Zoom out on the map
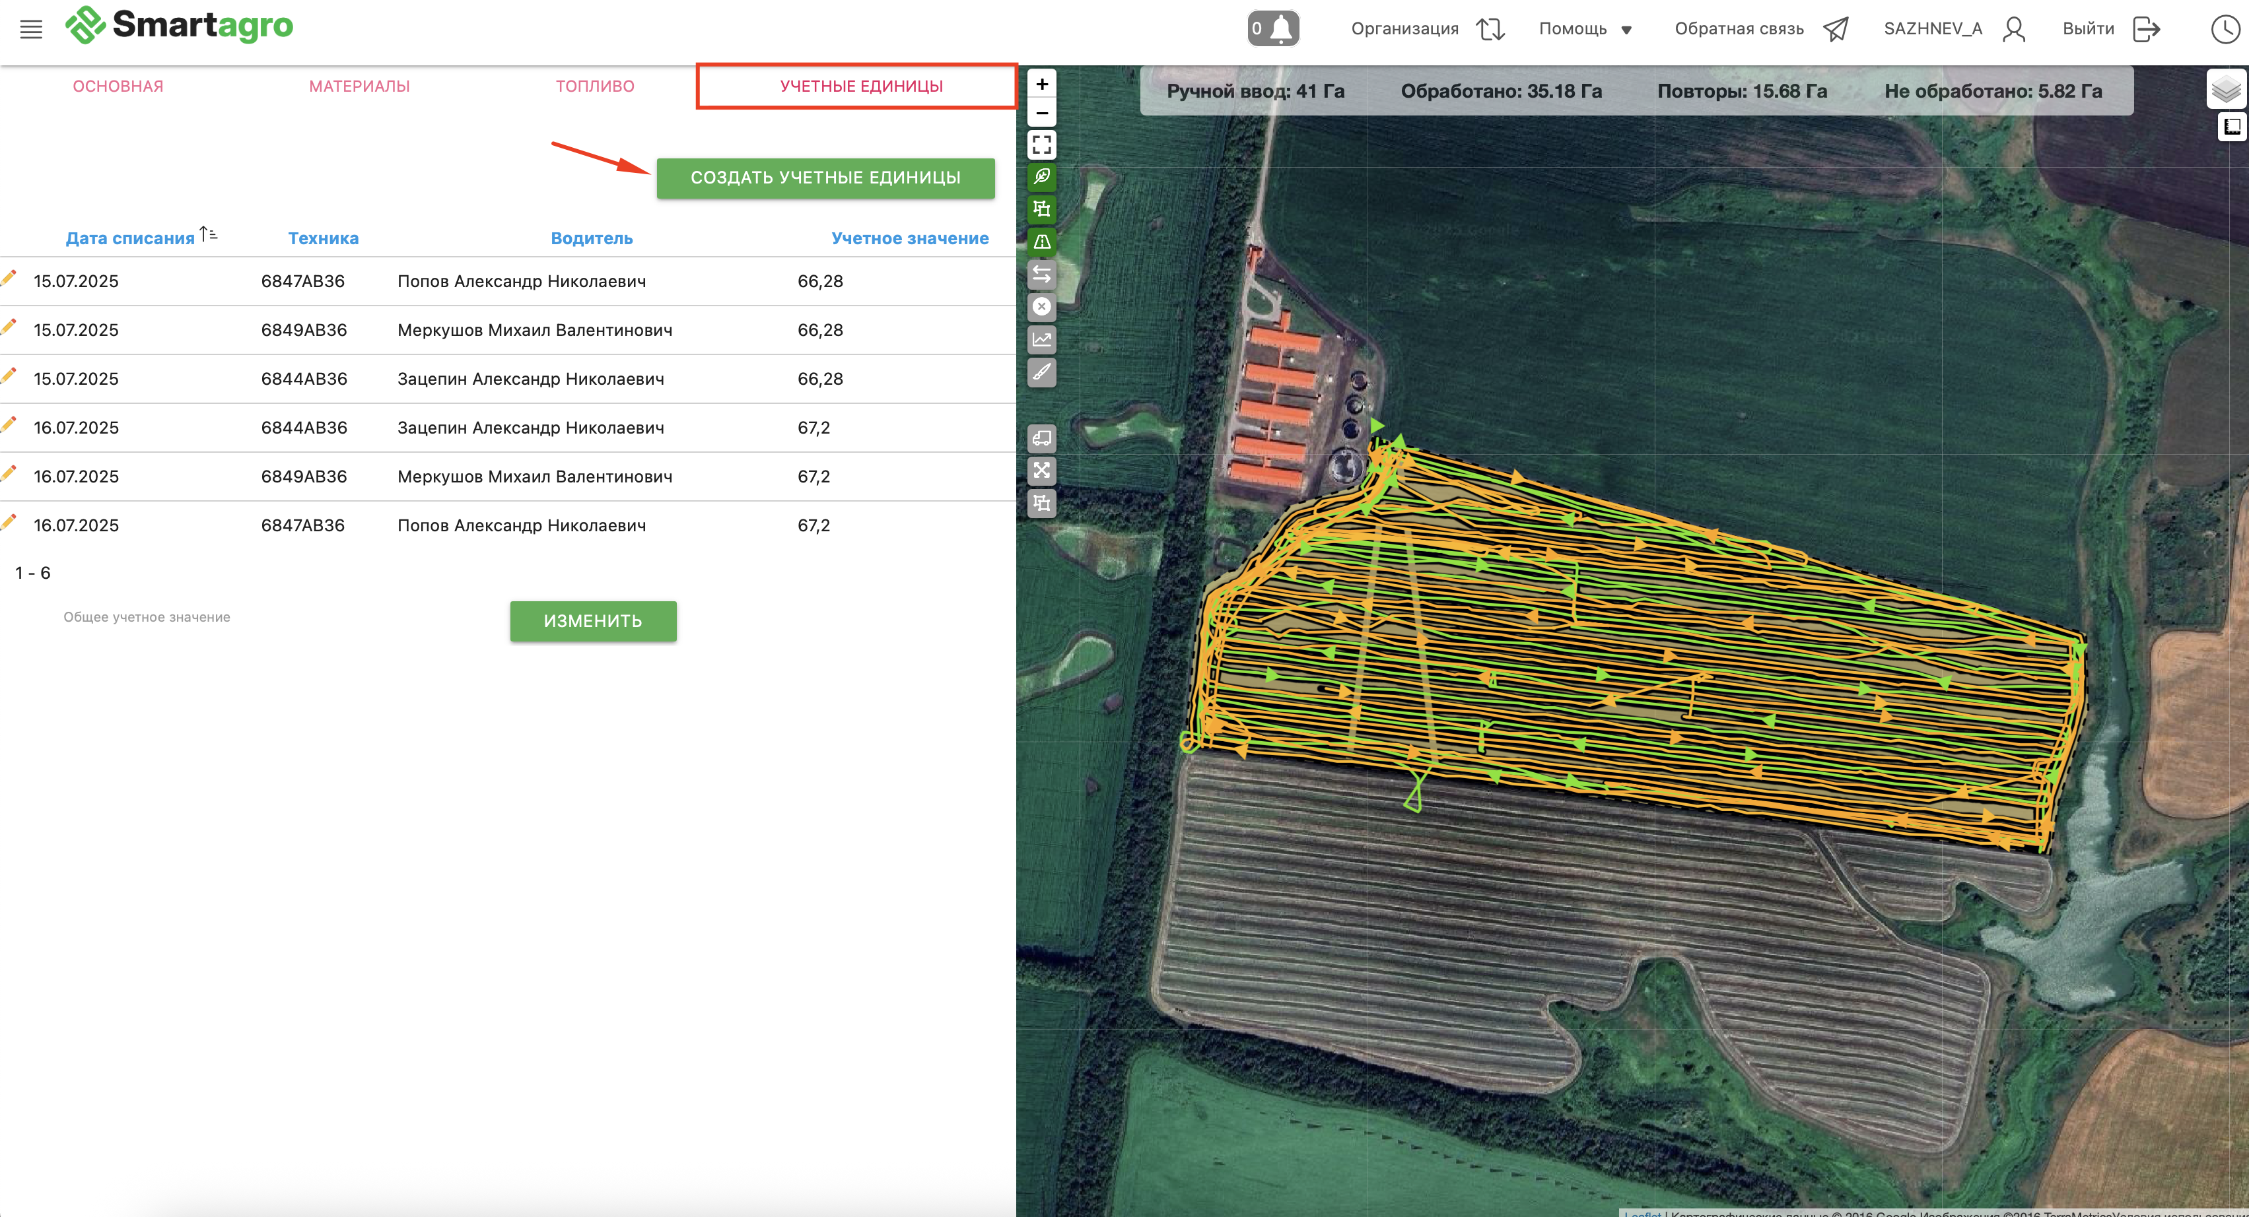Screen dimensions: 2249x1217 click(1041, 114)
